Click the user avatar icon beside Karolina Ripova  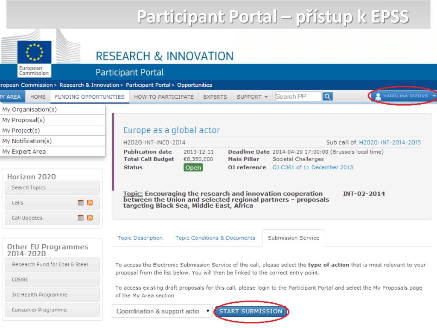378,97
